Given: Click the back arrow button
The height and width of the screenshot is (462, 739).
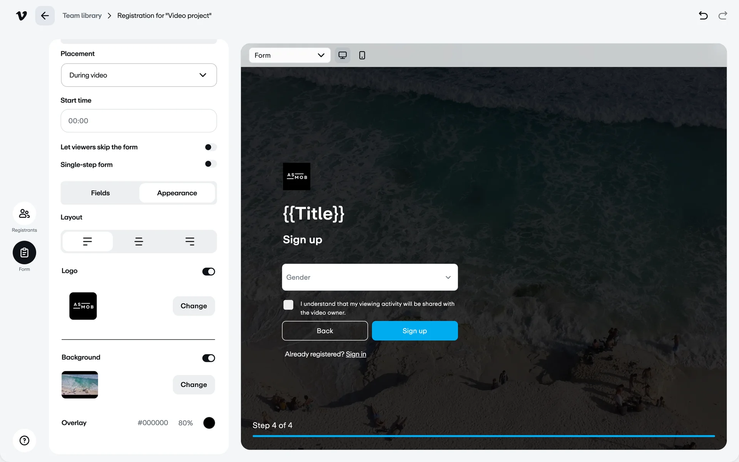Looking at the screenshot, I should tap(45, 16).
